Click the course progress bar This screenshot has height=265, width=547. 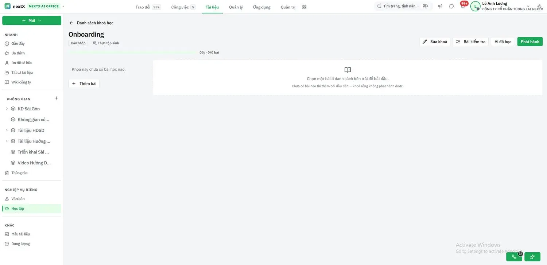(x=132, y=52)
